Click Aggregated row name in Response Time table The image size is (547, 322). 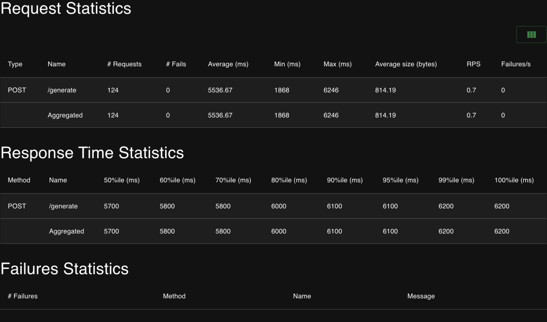(x=66, y=231)
